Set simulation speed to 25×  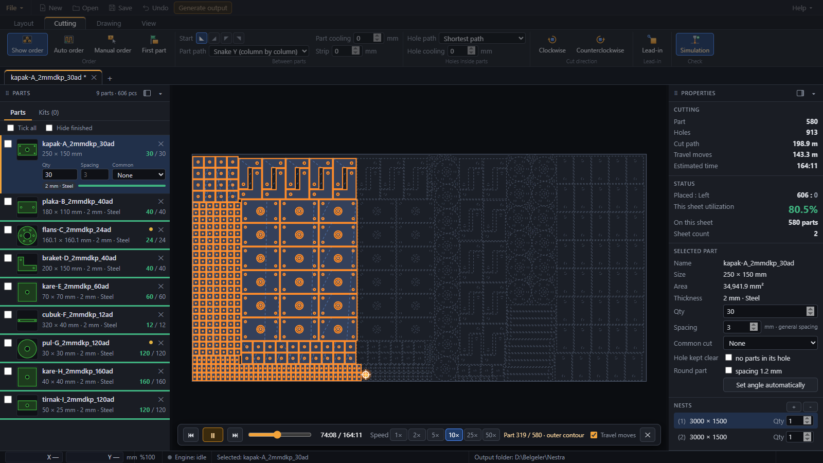coord(472,435)
